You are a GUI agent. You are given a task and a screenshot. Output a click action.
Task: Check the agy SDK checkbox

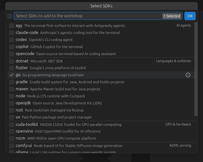(x=12, y=26)
